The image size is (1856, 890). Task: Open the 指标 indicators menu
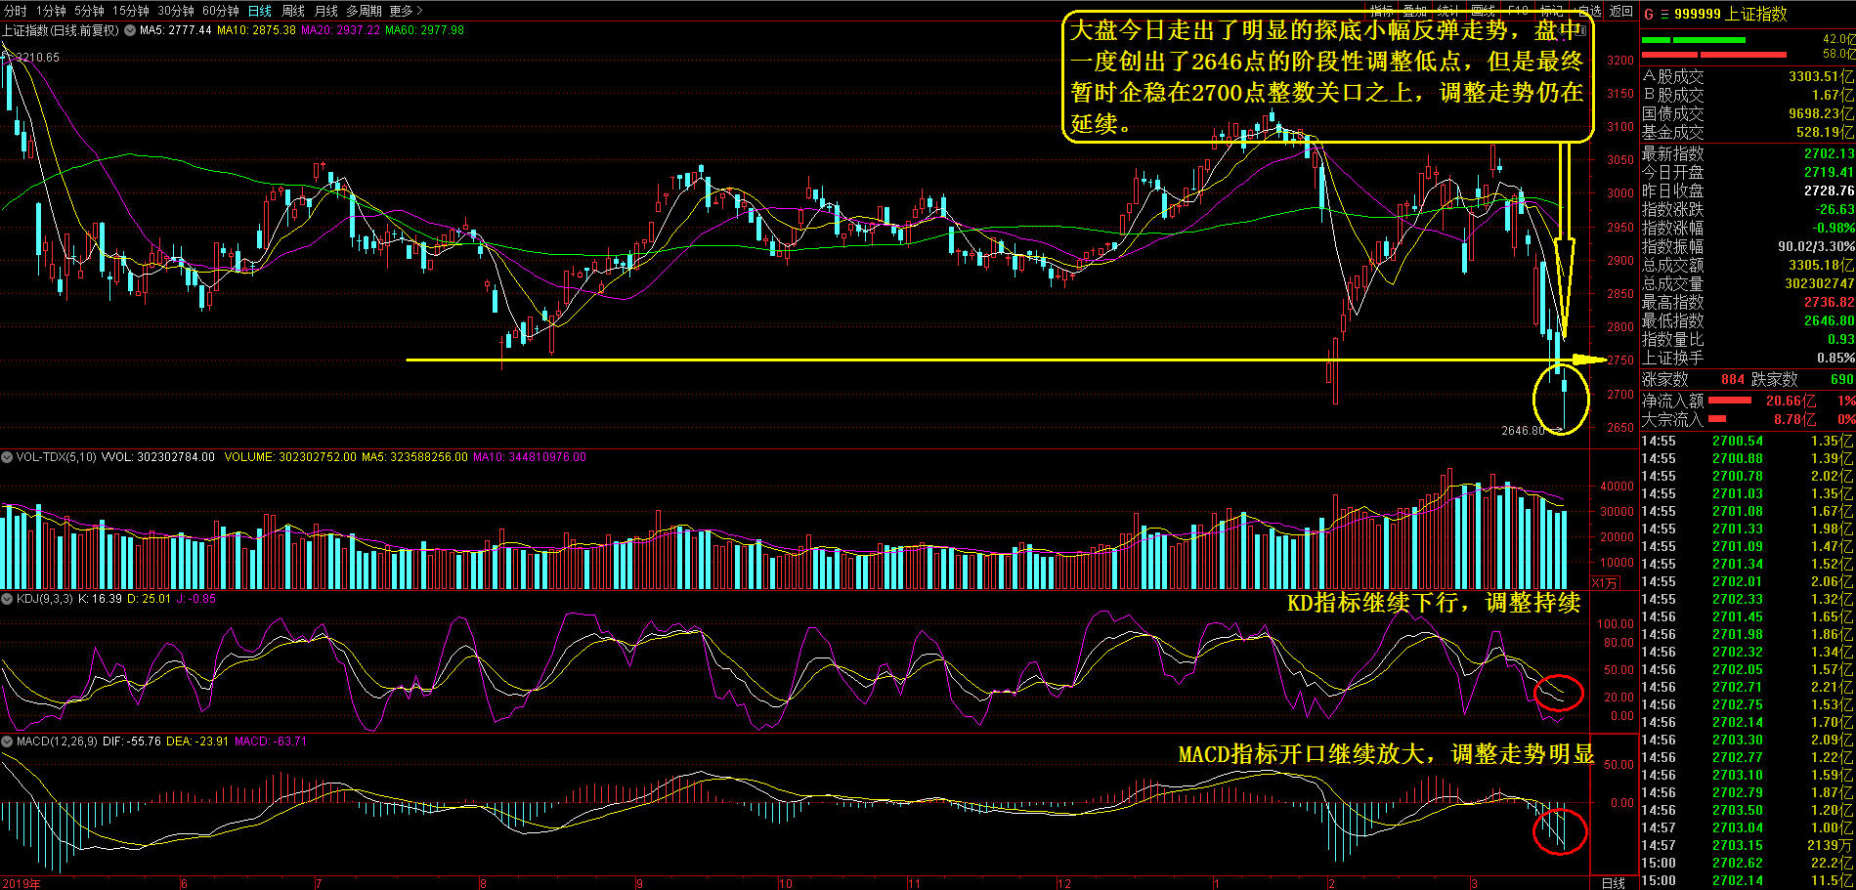click(x=1381, y=11)
